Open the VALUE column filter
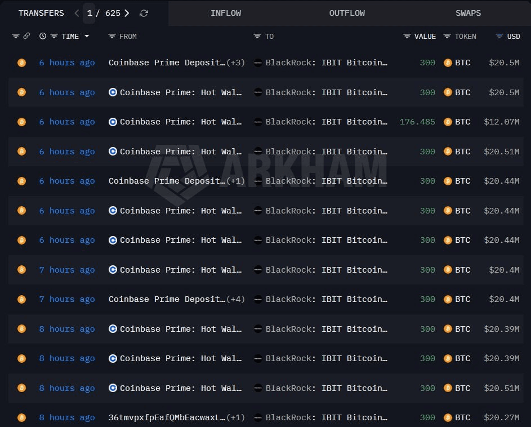 (x=407, y=36)
